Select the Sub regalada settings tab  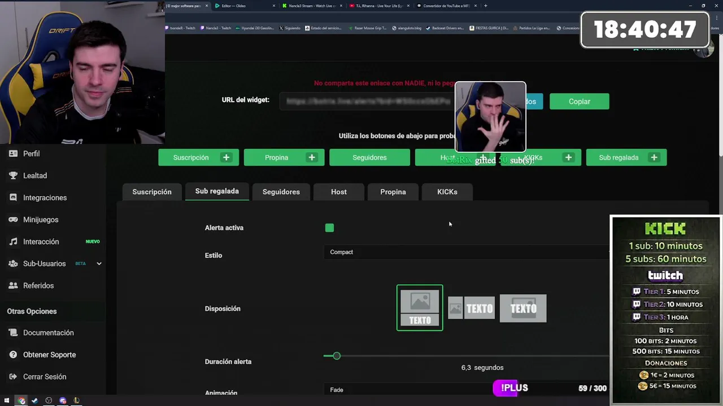217,191
